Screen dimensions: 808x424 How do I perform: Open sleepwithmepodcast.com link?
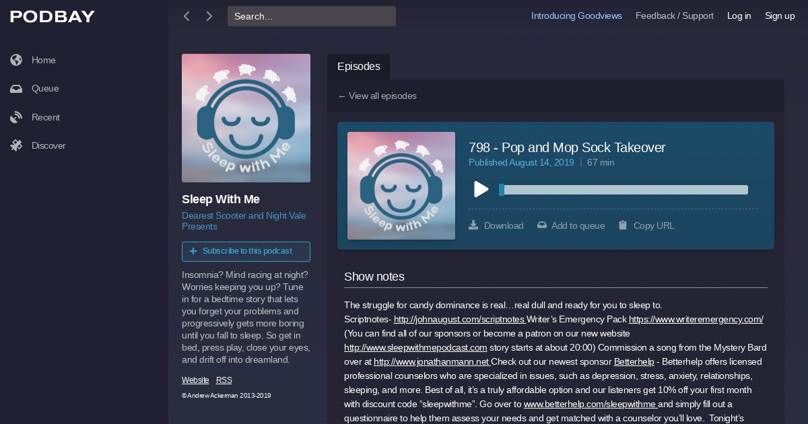415,348
